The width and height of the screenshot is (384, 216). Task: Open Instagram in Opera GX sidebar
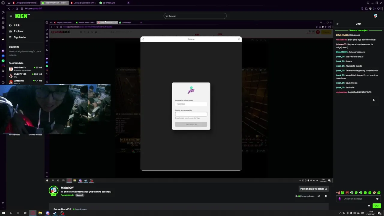coord(3,66)
